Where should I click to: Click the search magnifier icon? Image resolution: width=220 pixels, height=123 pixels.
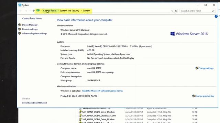[x=213, y=11]
